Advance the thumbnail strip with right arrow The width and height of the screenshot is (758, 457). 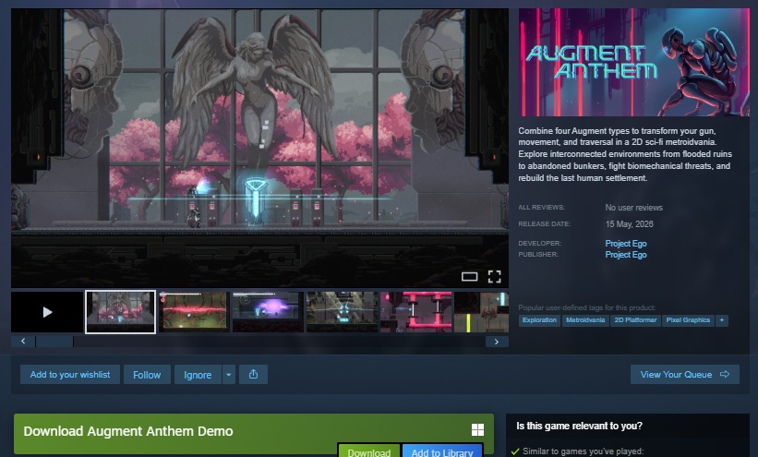(497, 342)
